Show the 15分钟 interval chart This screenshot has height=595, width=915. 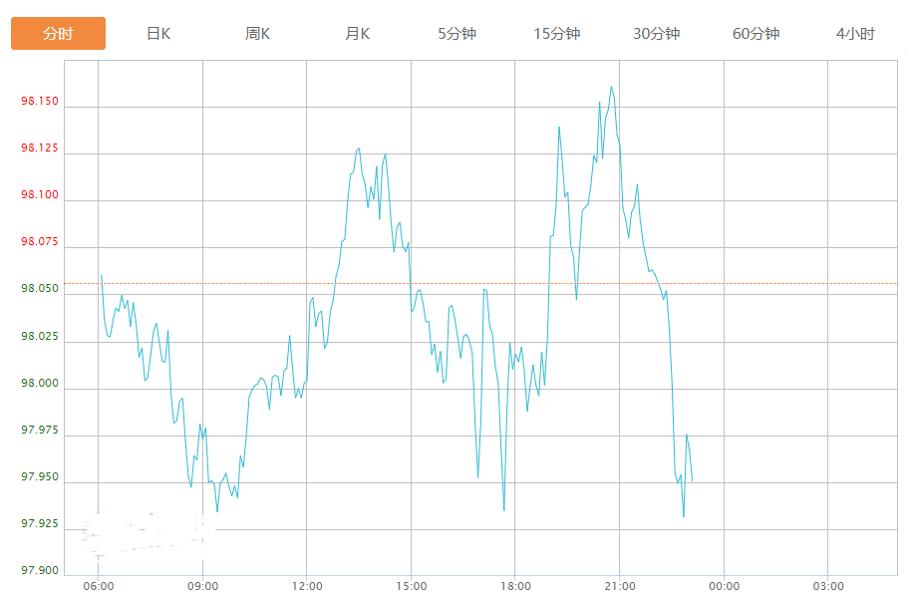click(556, 34)
